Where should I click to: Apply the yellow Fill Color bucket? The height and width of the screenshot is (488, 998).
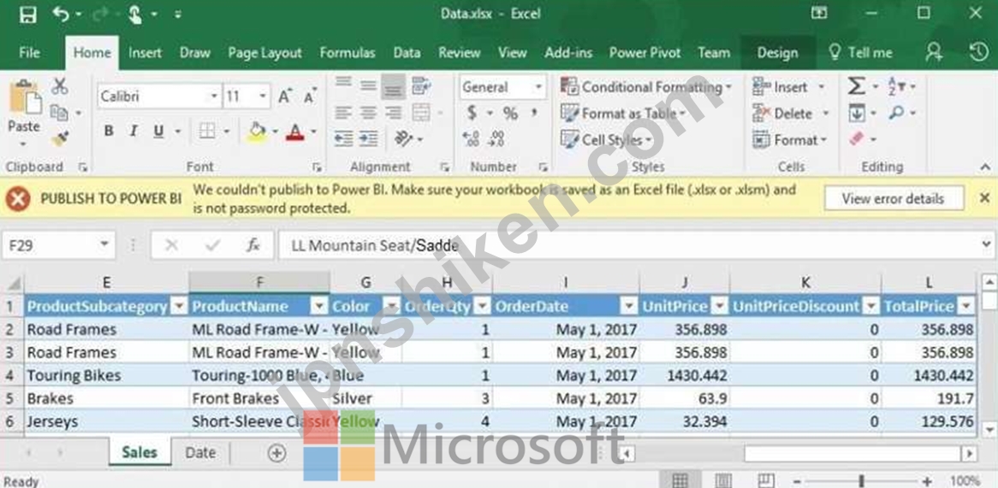257,132
